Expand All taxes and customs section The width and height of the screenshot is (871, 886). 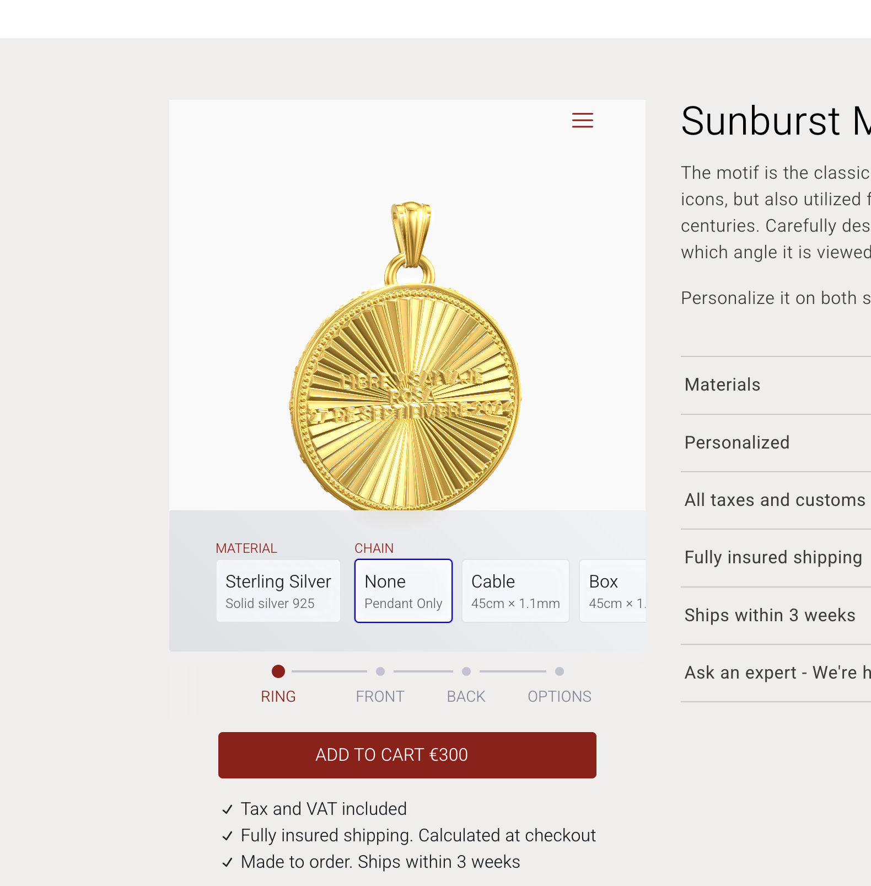tap(775, 500)
